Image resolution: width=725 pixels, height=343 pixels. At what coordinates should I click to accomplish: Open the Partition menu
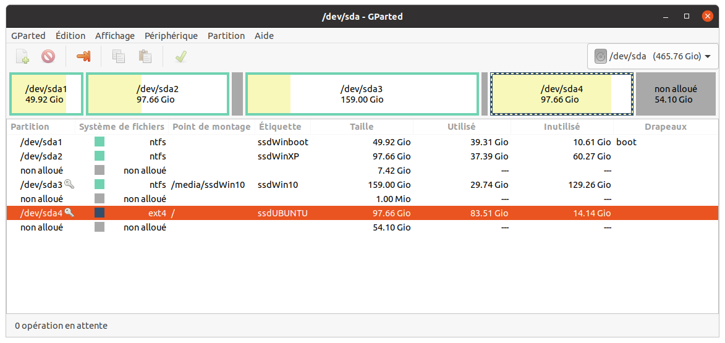click(226, 36)
